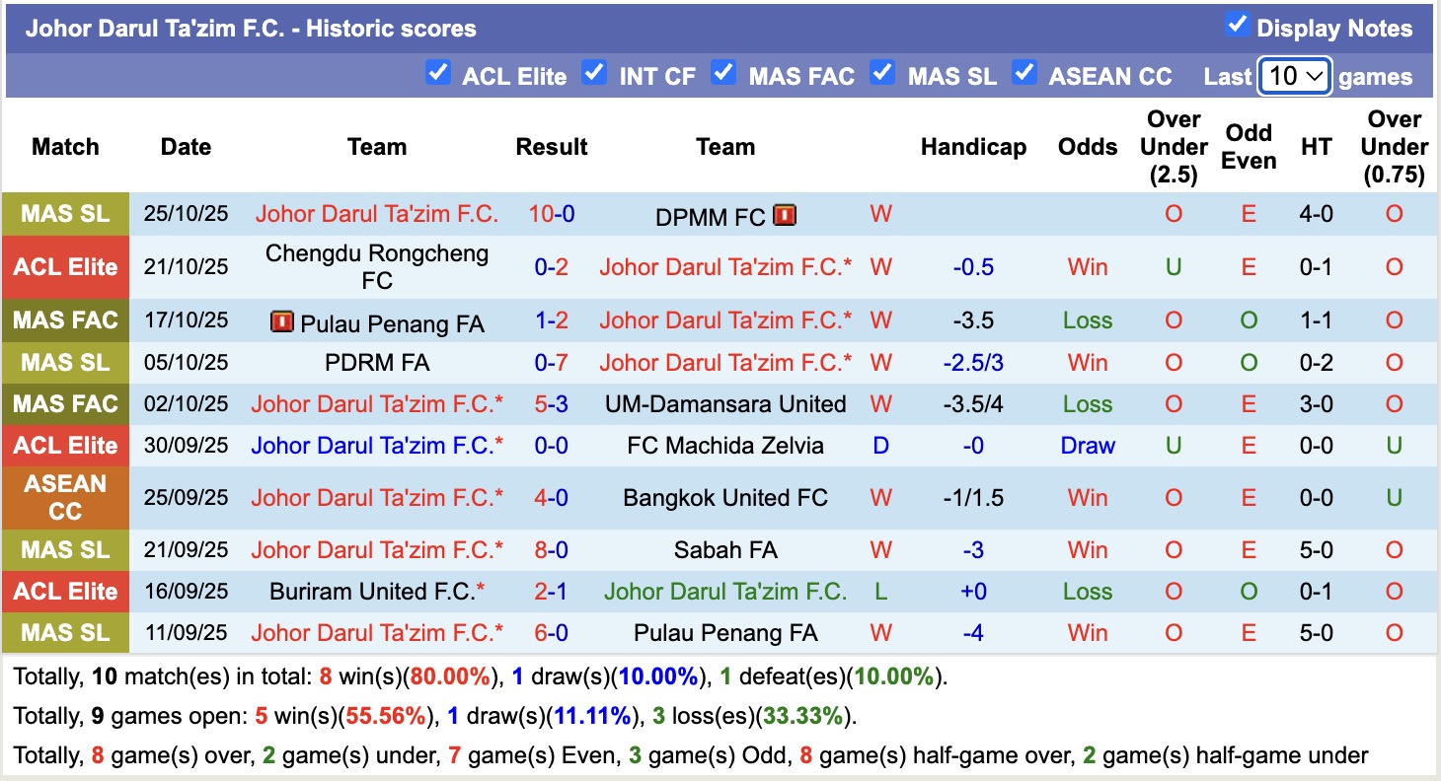Click the MAS FAC badge on the 02/10 row
The image size is (1441, 781).
pyautogui.click(x=65, y=403)
